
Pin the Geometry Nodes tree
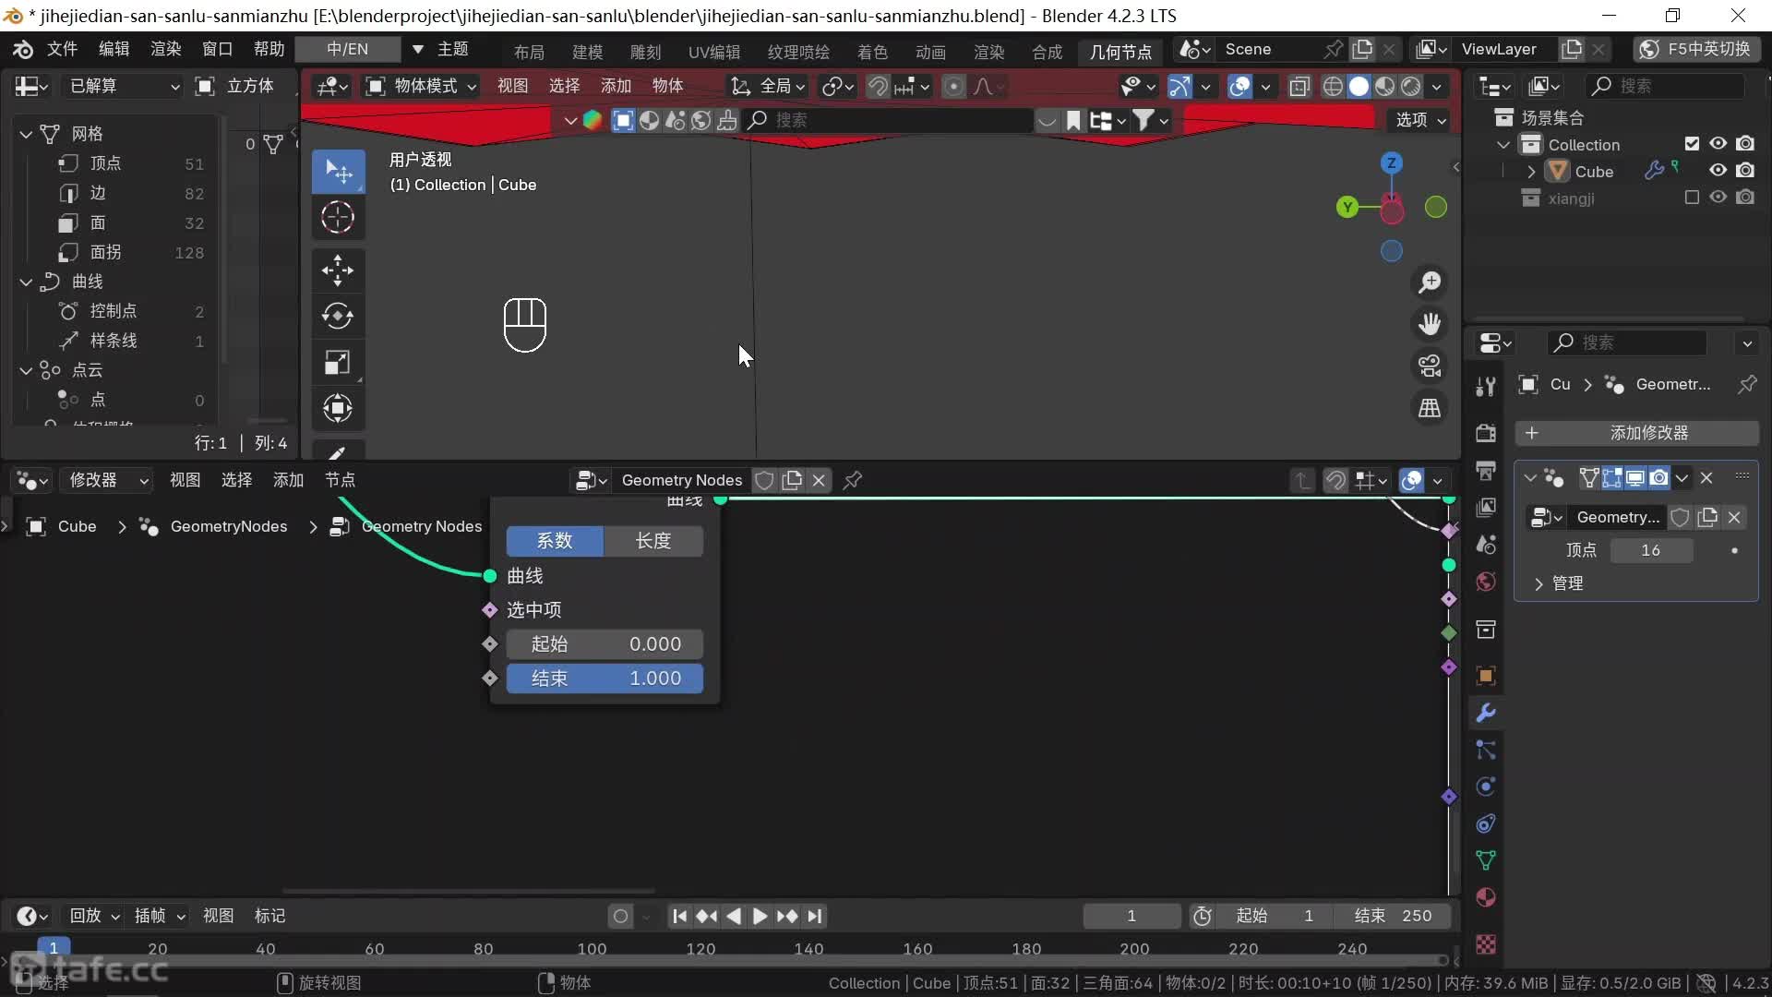853,480
